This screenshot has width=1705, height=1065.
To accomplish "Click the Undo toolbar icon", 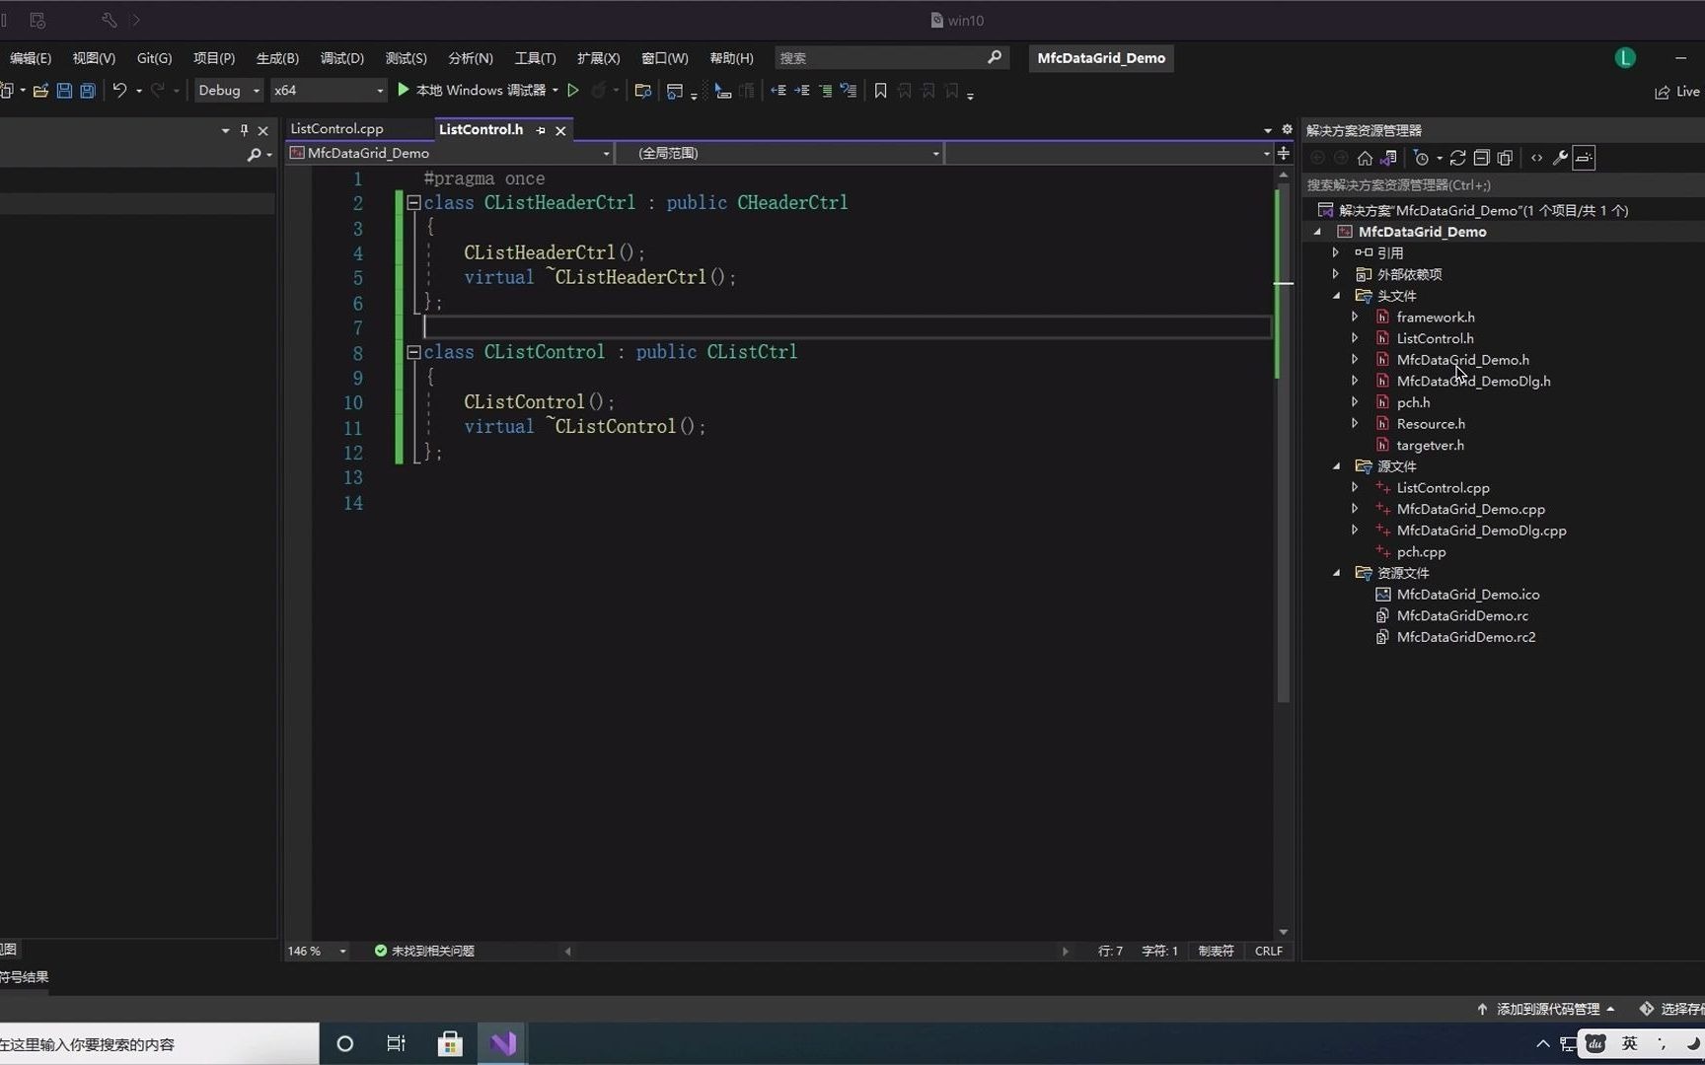I will tap(119, 91).
